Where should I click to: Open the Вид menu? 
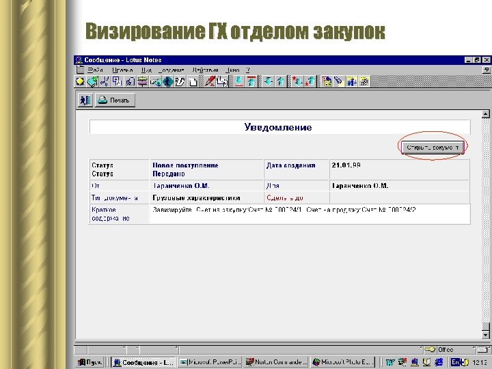146,70
